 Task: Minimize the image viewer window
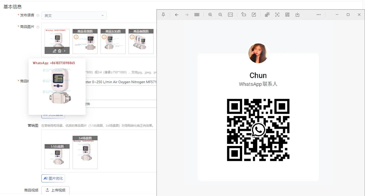coord(337,15)
